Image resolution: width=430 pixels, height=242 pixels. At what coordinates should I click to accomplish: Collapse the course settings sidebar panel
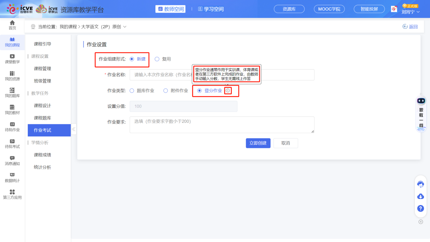[73, 129]
